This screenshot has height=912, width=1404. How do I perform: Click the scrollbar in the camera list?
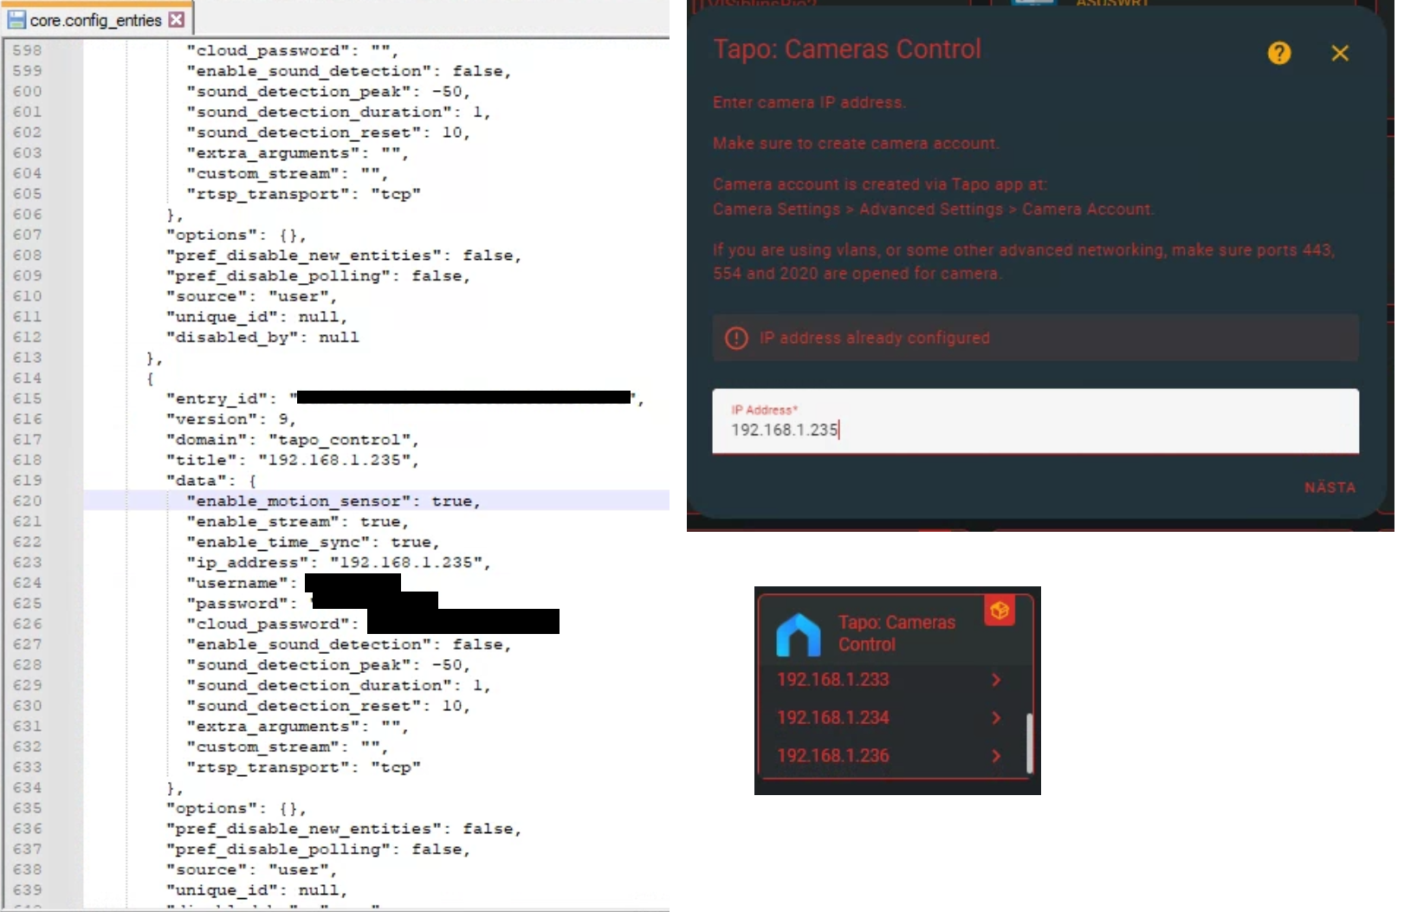[1029, 743]
